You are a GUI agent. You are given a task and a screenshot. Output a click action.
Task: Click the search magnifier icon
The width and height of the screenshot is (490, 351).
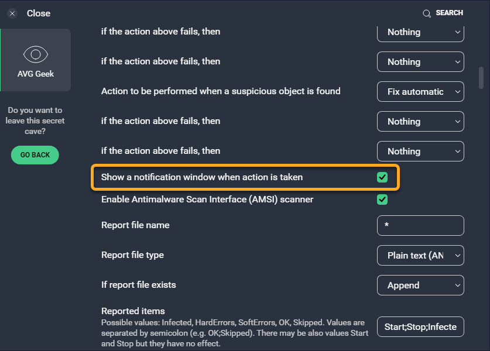(x=427, y=13)
